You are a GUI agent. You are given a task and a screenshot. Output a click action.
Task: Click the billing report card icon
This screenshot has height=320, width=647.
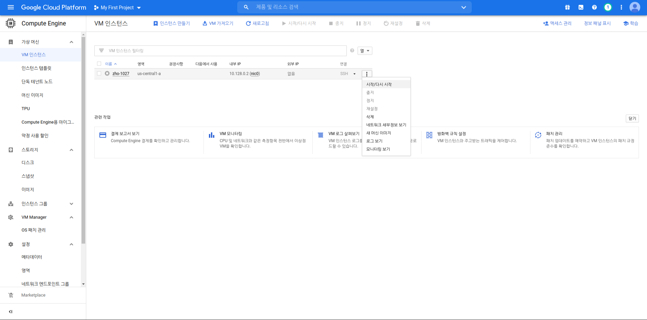[x=103, y=135]
